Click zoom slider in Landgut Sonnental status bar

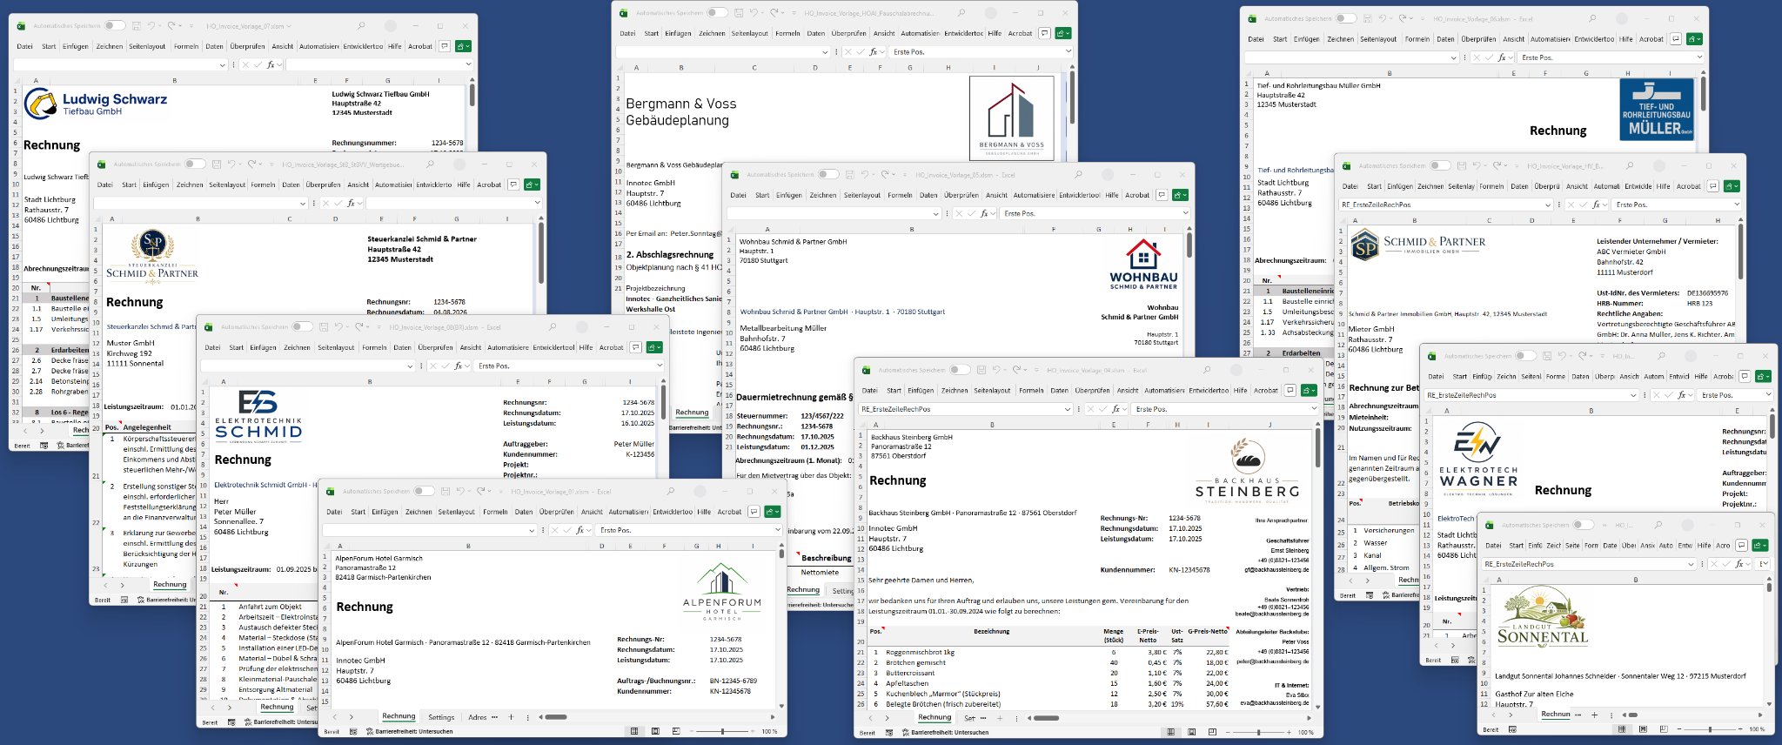tap(1709, 728)
